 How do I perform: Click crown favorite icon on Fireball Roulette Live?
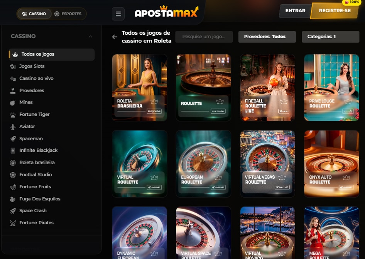tap(284, 101)
